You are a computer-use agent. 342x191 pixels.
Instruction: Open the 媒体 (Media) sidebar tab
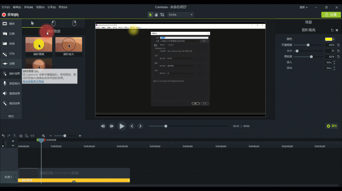11,23
